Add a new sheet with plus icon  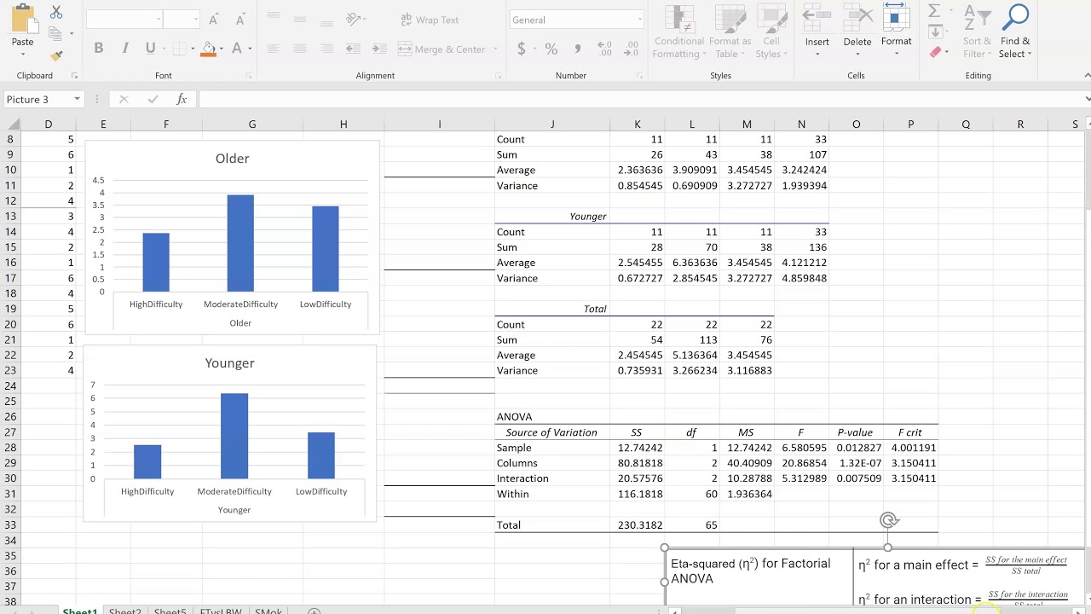point(314,611)
